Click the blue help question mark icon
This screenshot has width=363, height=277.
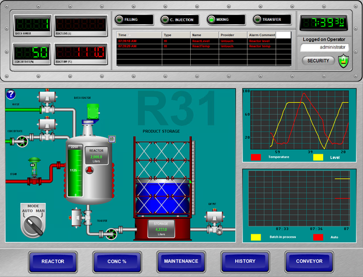click(x=10, y=95)
